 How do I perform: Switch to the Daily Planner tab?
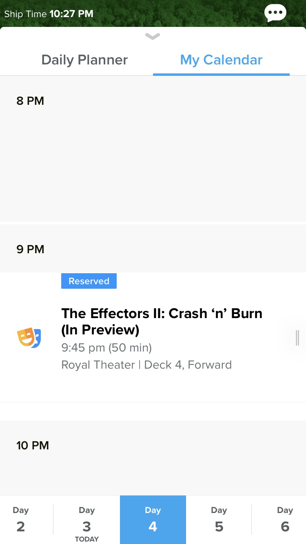coord(84,60)
